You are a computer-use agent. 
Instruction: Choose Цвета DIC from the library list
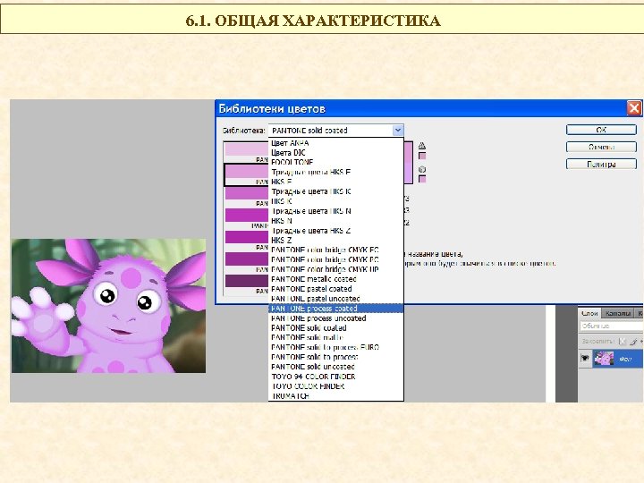(336, 152)
